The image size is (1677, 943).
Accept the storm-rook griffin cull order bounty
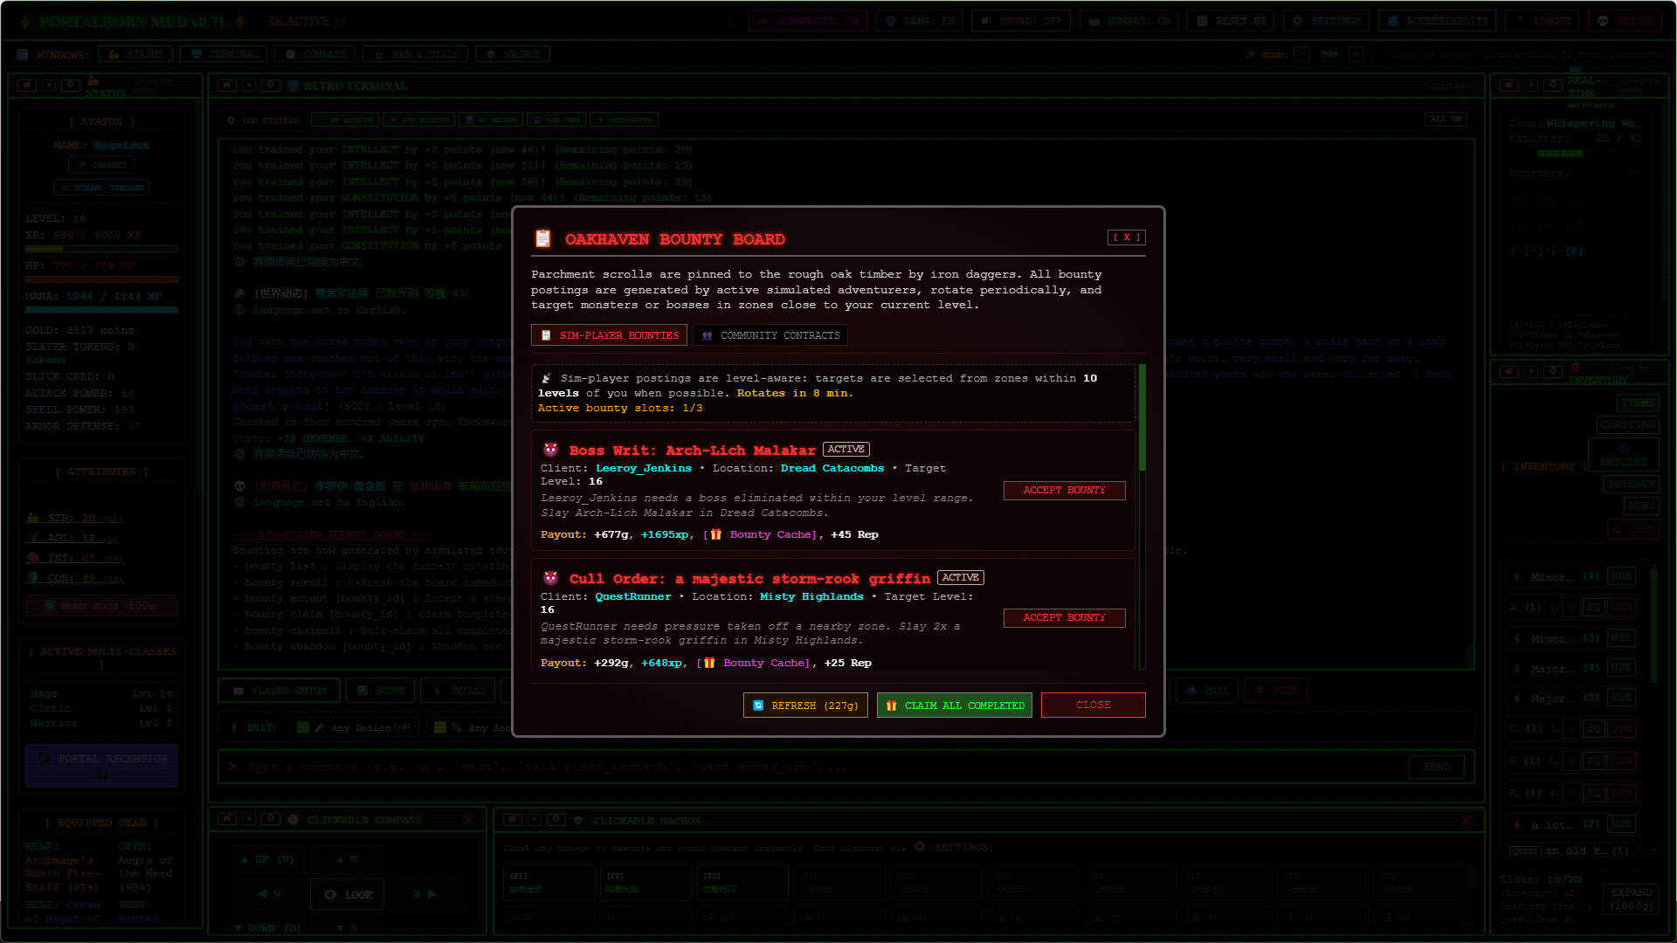point(1064,618)
